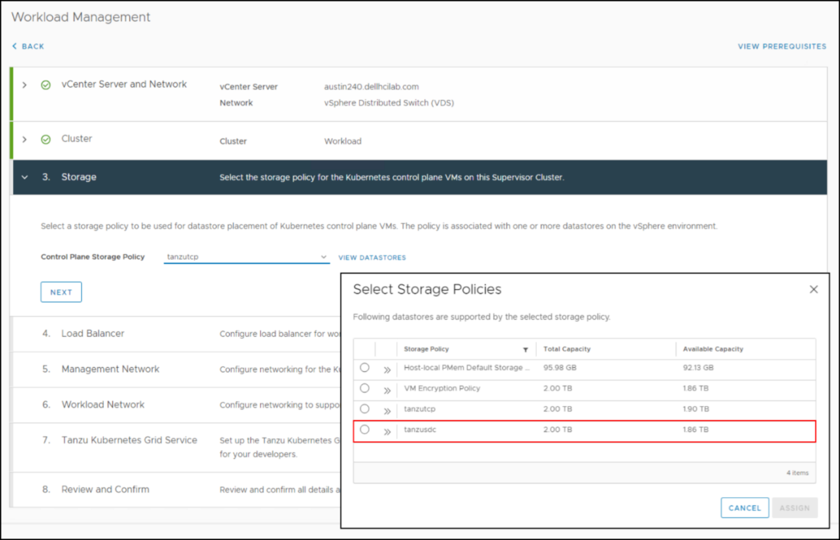
Task: Go back using the BACK link
Action: 28,46
